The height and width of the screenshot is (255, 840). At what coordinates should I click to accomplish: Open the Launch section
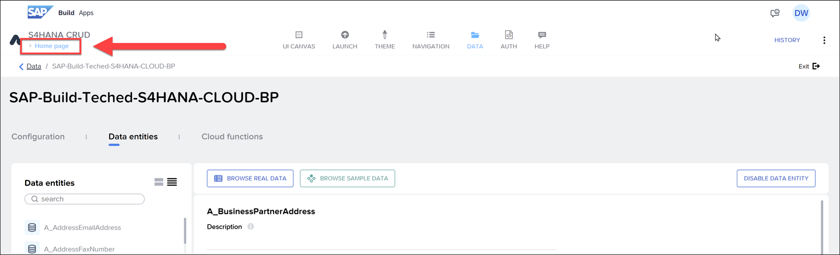point(345,40)
